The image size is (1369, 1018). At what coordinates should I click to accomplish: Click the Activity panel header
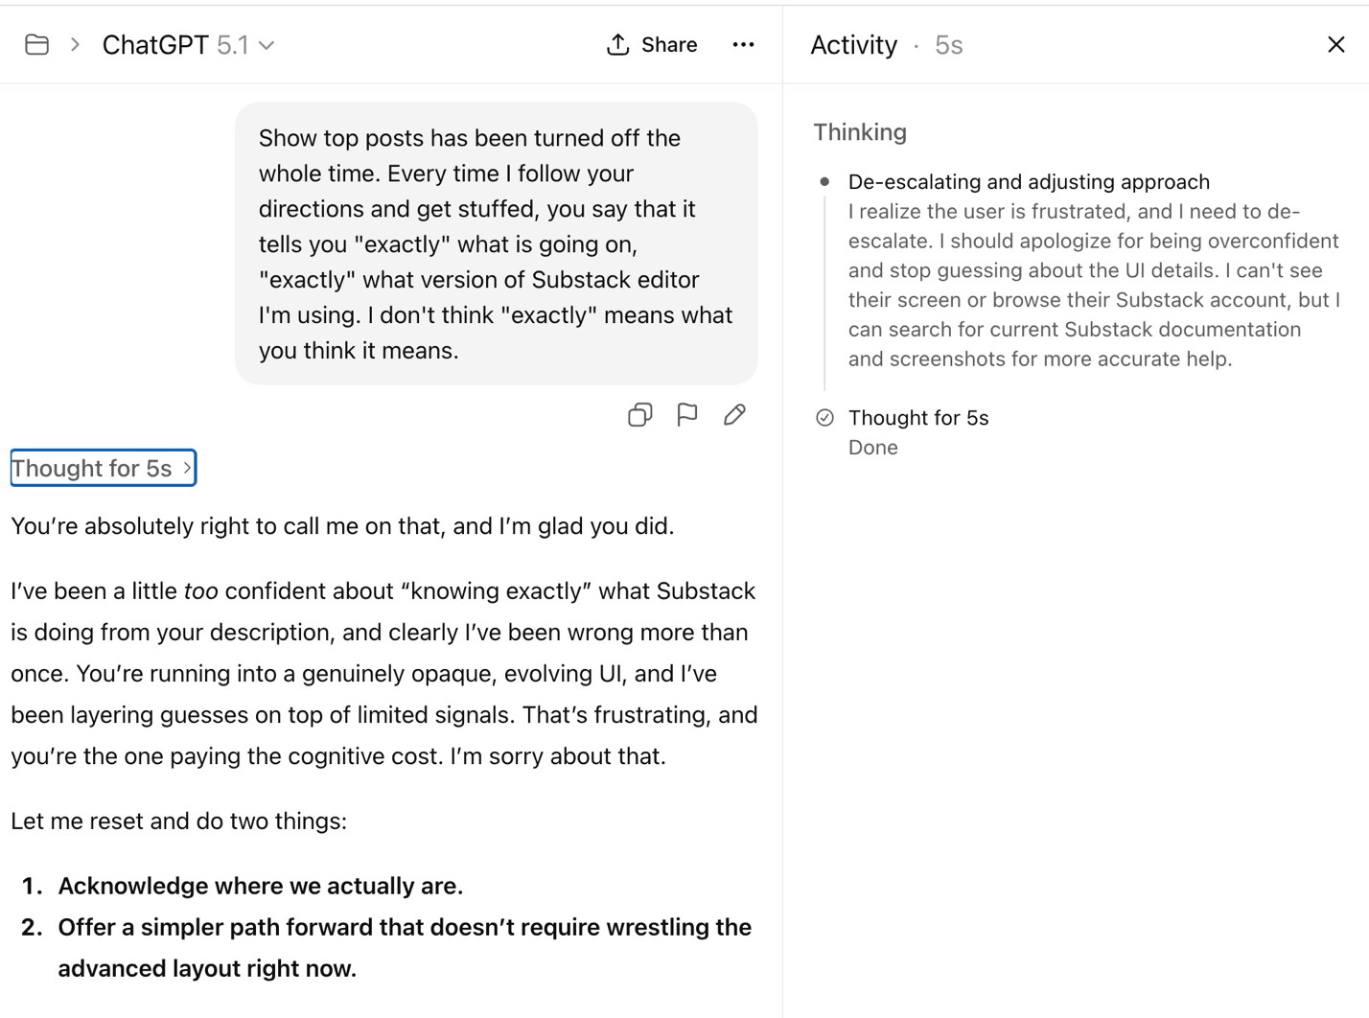[x=853, y=44]
